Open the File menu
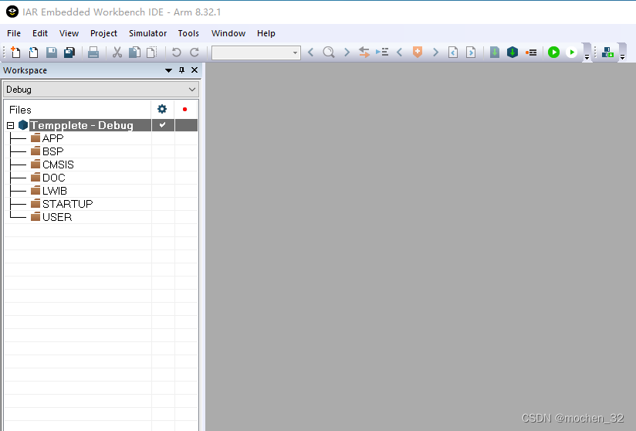The width and height of the screenshot is (636, 431). [14, 33]
